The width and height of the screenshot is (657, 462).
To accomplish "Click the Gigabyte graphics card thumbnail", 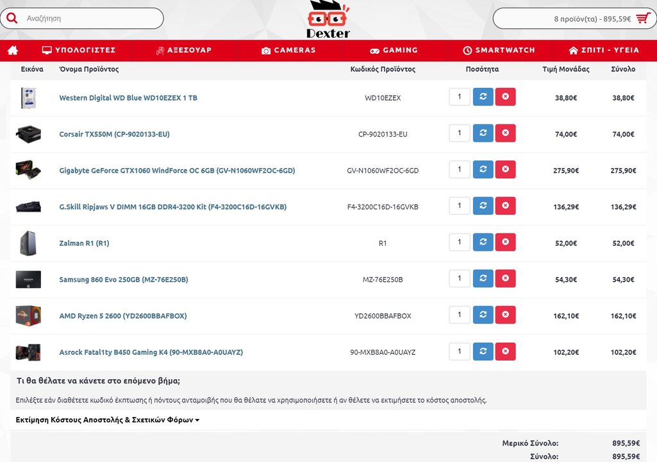I will click(28, 171).
